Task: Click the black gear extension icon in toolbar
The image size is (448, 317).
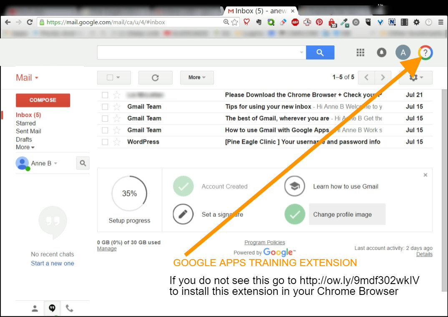Action: [x=417, y=22]
